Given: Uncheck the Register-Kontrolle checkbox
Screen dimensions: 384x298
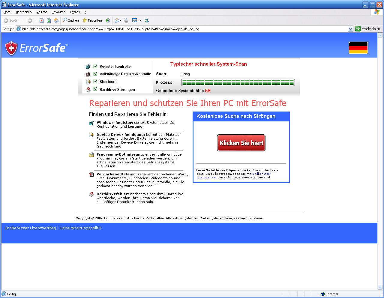Looking at the screenshot, I should tap(95, 66).
